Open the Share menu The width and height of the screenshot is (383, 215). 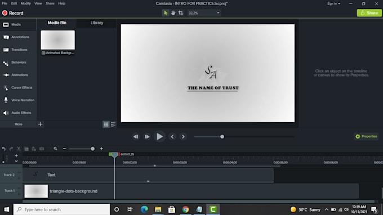(50, 3)
